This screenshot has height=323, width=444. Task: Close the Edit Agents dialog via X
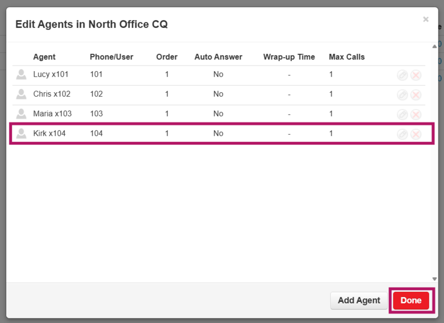[x=426, y=19]
